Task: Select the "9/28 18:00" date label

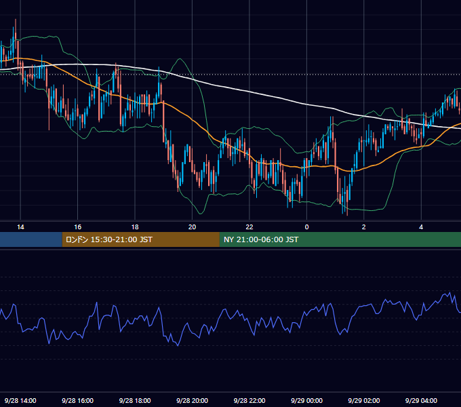Action: tap(135, 400)
